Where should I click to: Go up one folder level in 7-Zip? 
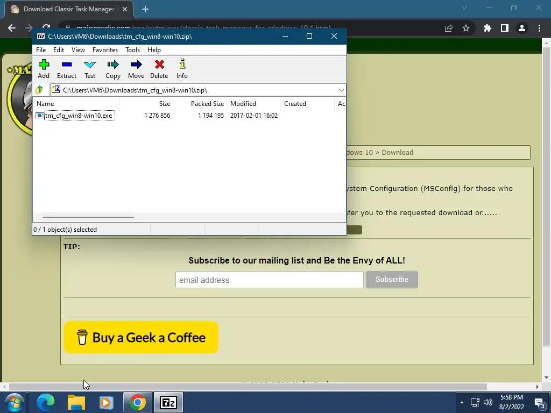pos(39,90)
